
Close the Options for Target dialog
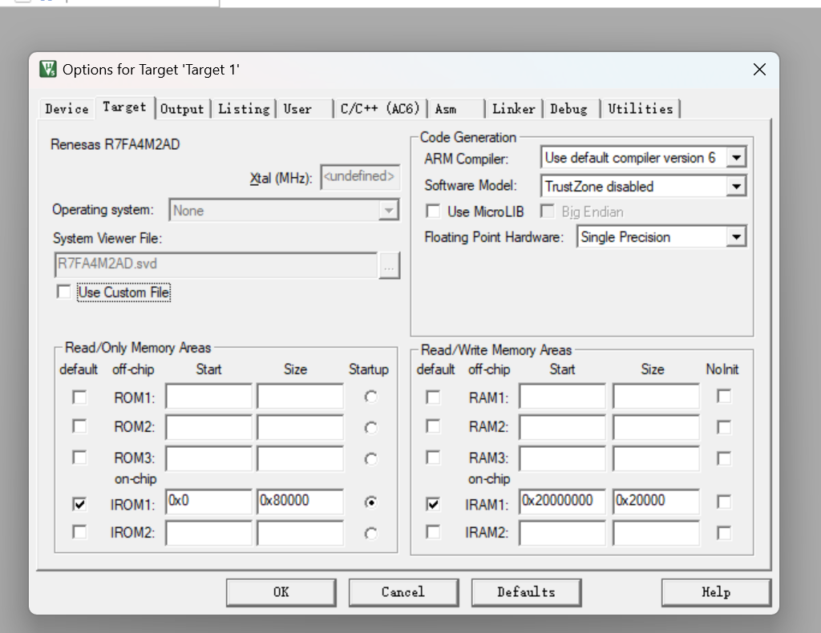(759, 70)
